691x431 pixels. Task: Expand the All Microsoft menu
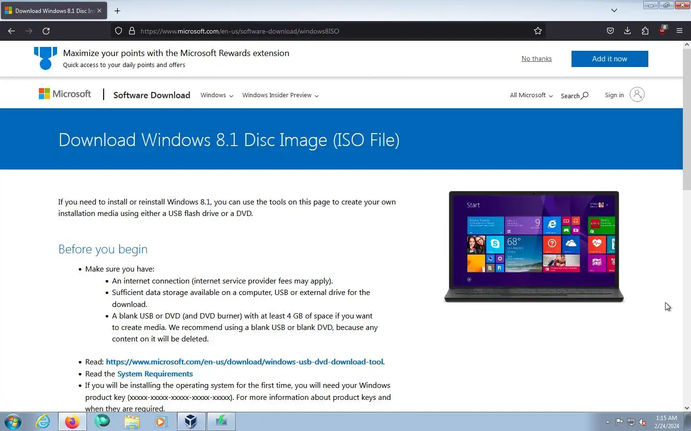tap(531, 95)
